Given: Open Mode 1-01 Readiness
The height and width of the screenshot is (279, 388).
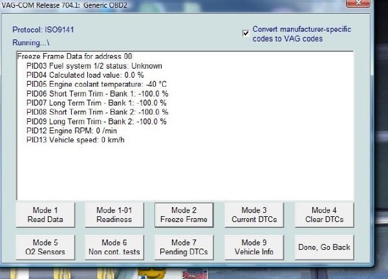Looking at the screenshot, I should (x=114, y=215).
